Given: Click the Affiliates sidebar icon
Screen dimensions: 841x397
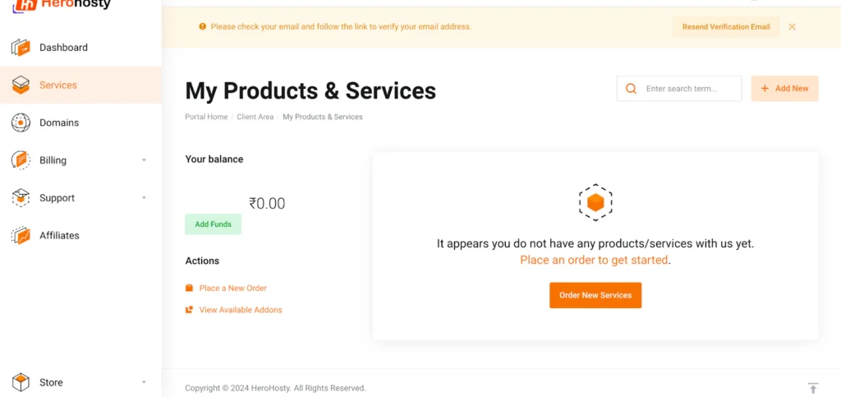Looking at the screenshot, I should tap(21, 236).
